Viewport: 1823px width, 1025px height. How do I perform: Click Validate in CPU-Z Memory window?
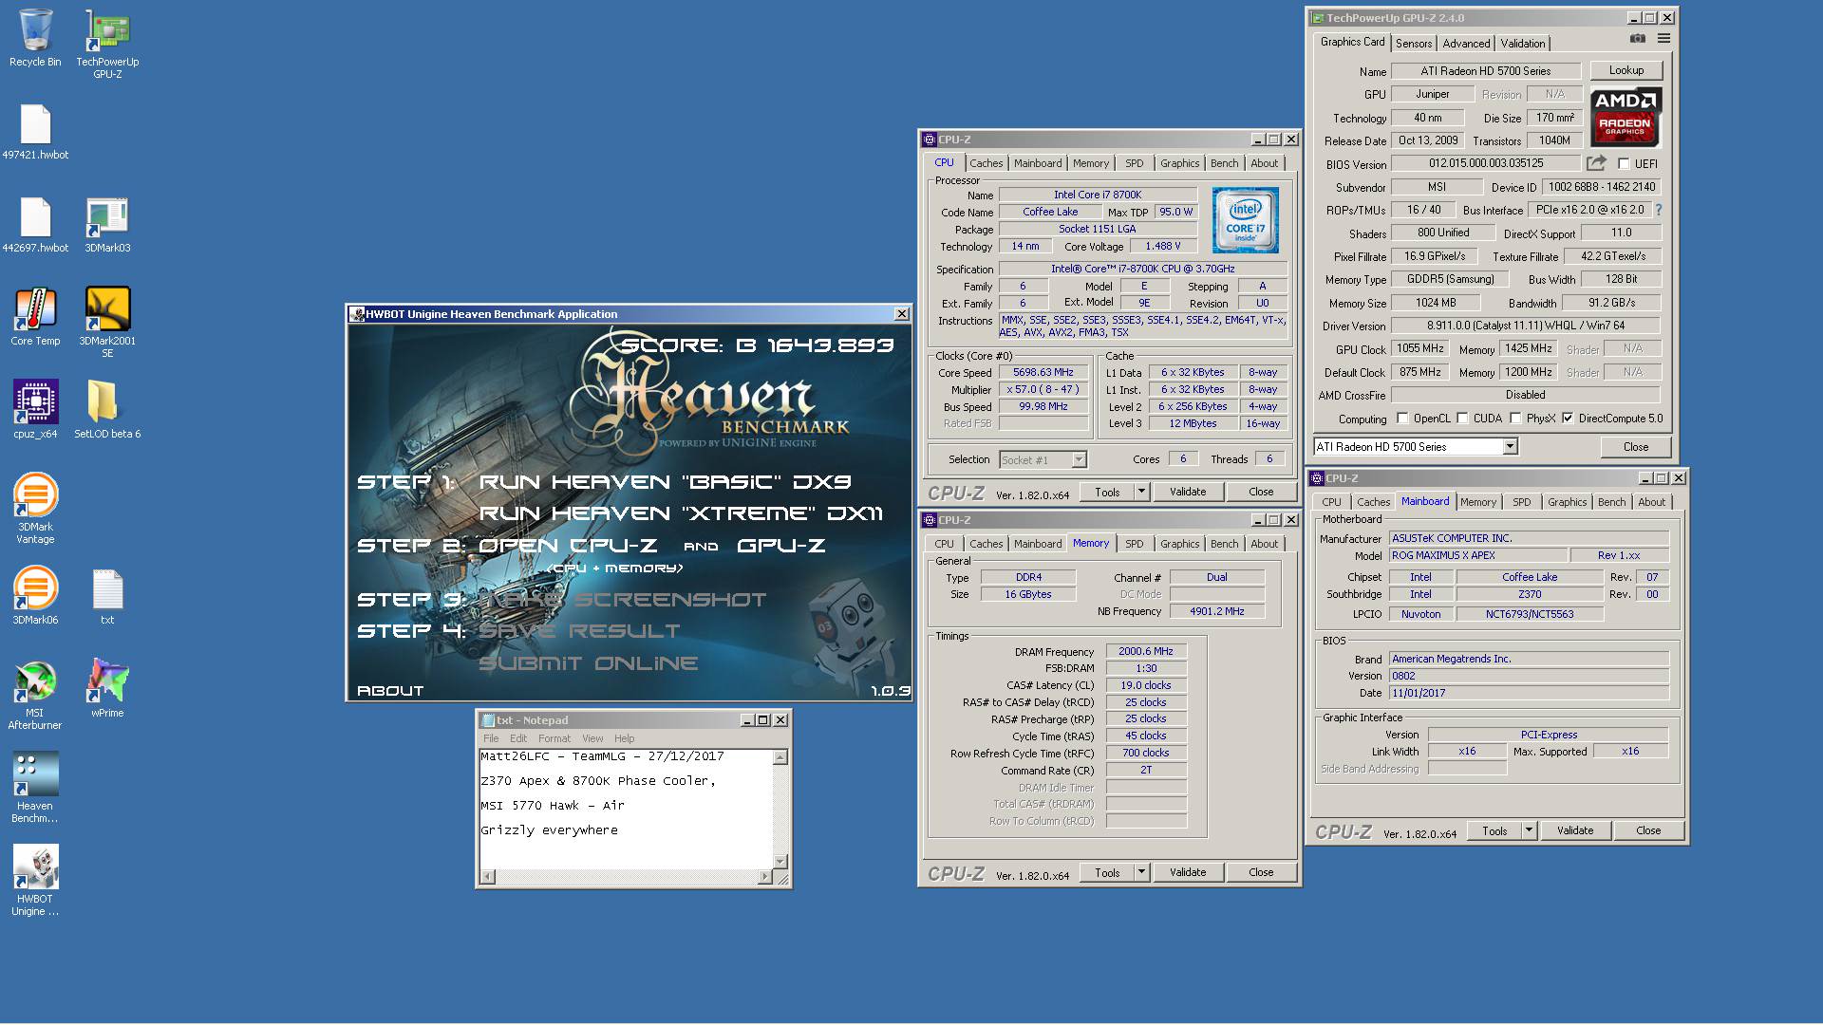[1187, 872]
